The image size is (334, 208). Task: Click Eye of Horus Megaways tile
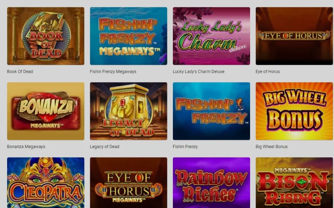coord(129,183)
